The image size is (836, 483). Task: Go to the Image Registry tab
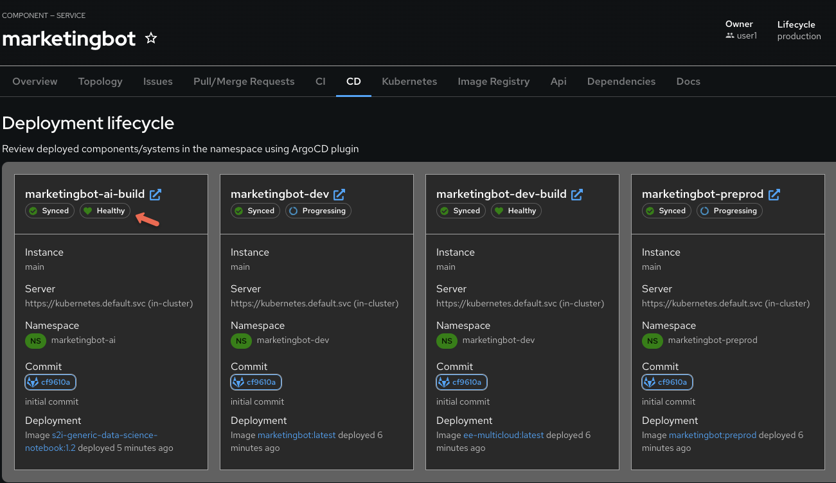coord(494,82)
